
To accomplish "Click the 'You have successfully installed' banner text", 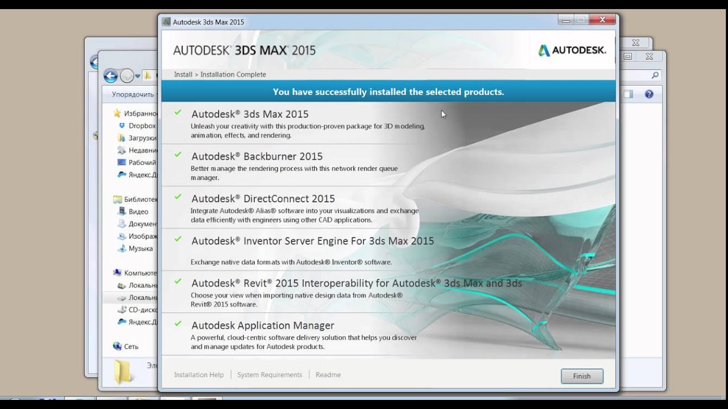I will pyautogui.click(x=388, y=91).
